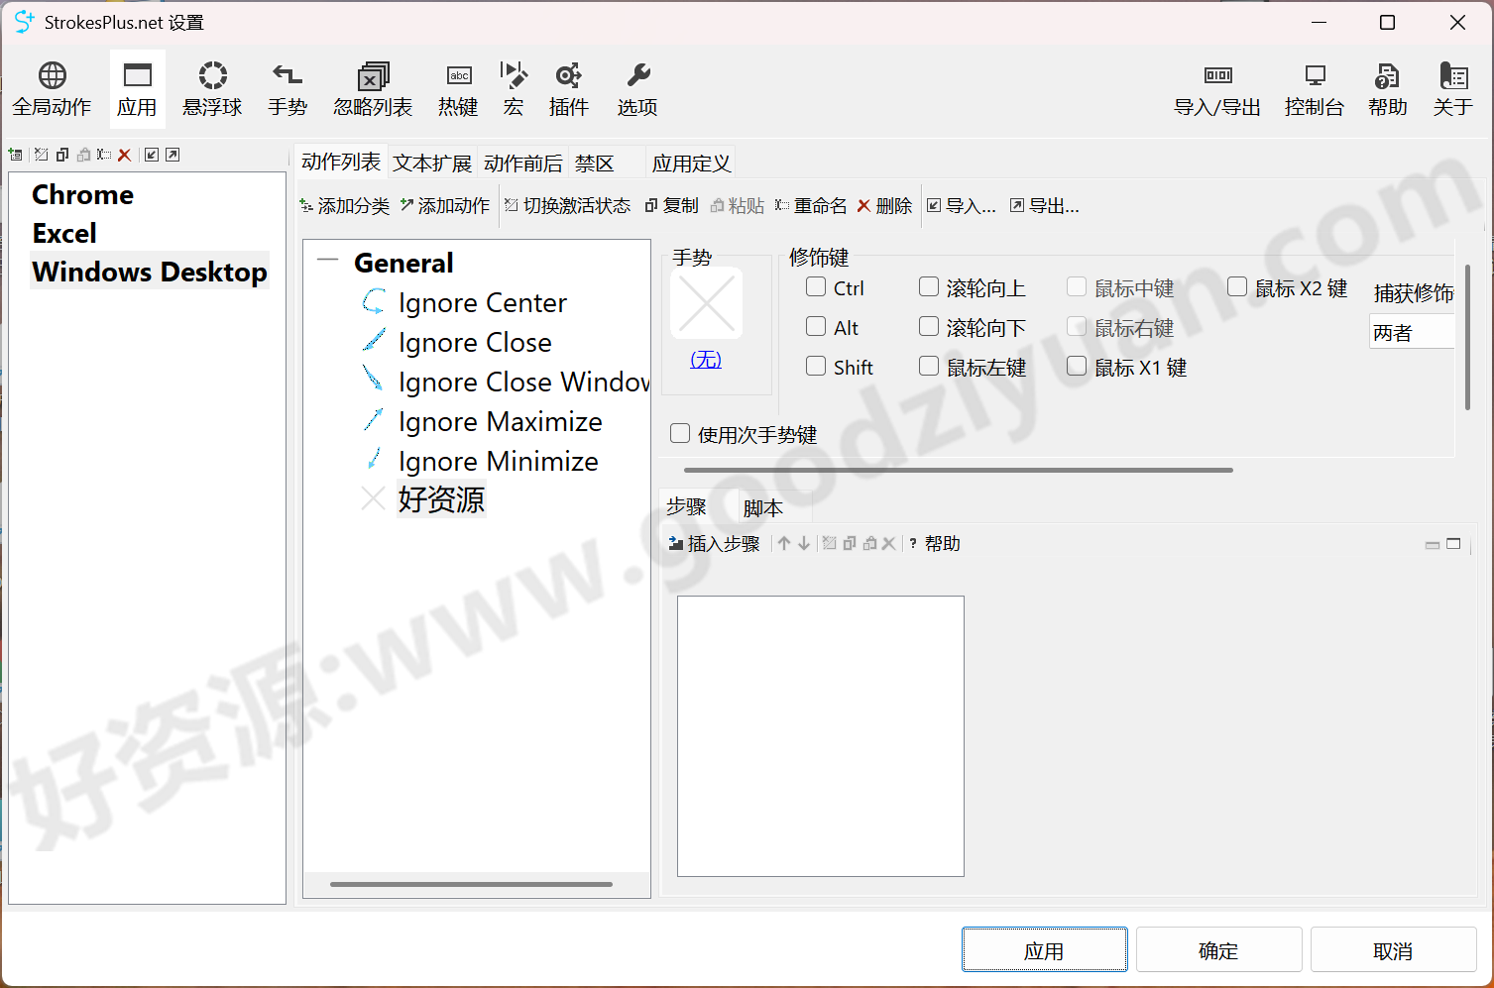The height and width of the screenshot is (988, 1494).
Task: Open the 导入/导出 (Import/Export) panel
Action: click(1216, 88)
